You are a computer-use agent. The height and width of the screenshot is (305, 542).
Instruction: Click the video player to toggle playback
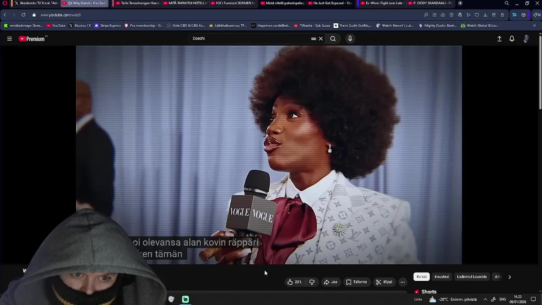point(269,155)
